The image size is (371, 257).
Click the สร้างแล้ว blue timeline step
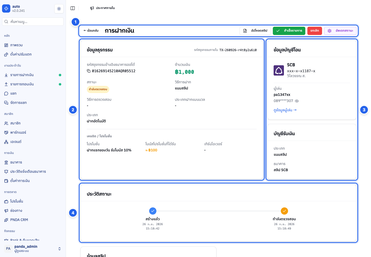point(153,211)
